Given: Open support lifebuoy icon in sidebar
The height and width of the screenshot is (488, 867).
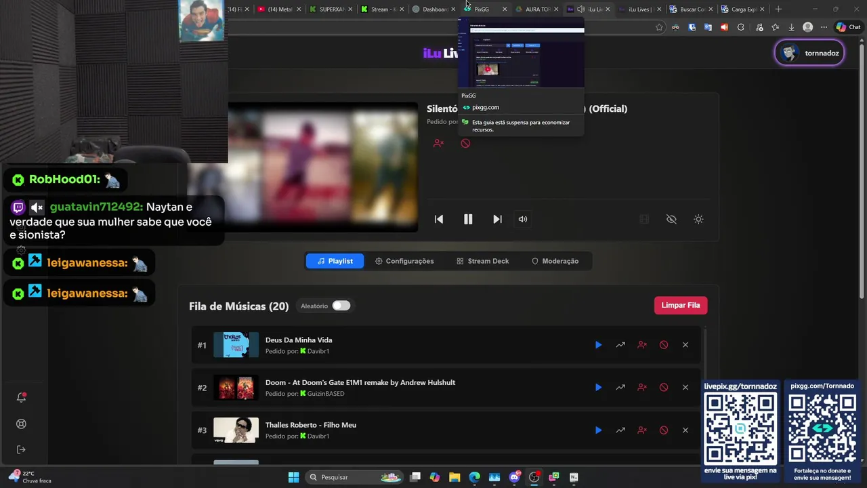Looking at the screenshot, I should point(21,424).
